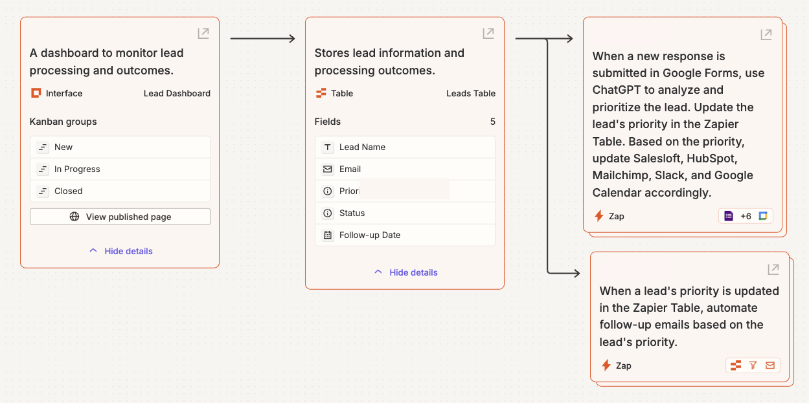The width and height of the screenshot is (809, 403).
Task: Click the globe icon in View published page
Action: (x=74, y=217)
